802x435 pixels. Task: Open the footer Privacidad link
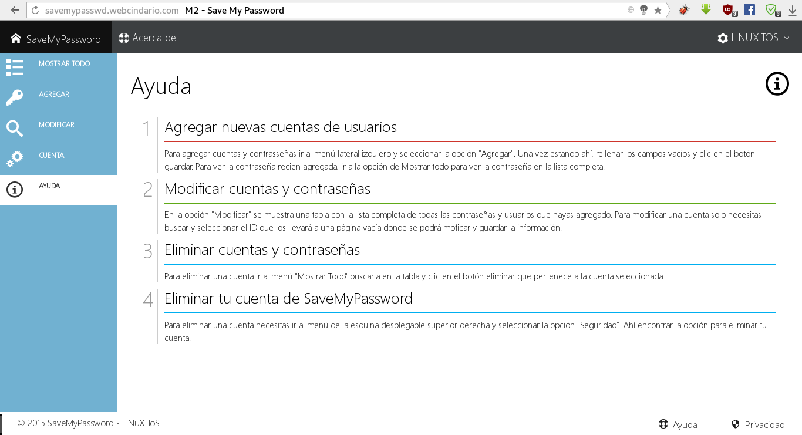click(x=764, y=424)
